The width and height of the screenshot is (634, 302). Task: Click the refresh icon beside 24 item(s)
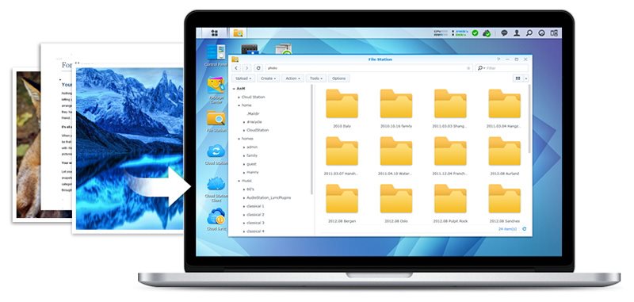coord(525,229)
